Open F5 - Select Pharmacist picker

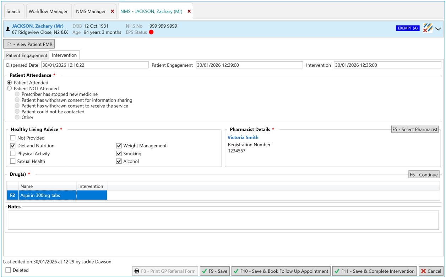tap(415, 129)
